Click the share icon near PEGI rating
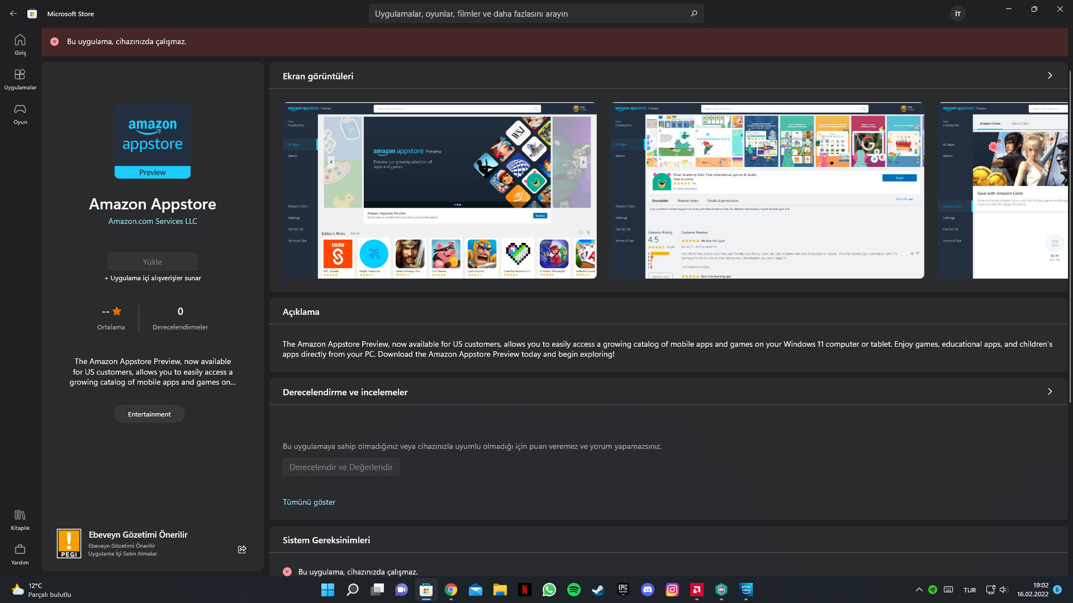Image resolution: width=1073 pixels, height=603 pixels. coord(242,549)
